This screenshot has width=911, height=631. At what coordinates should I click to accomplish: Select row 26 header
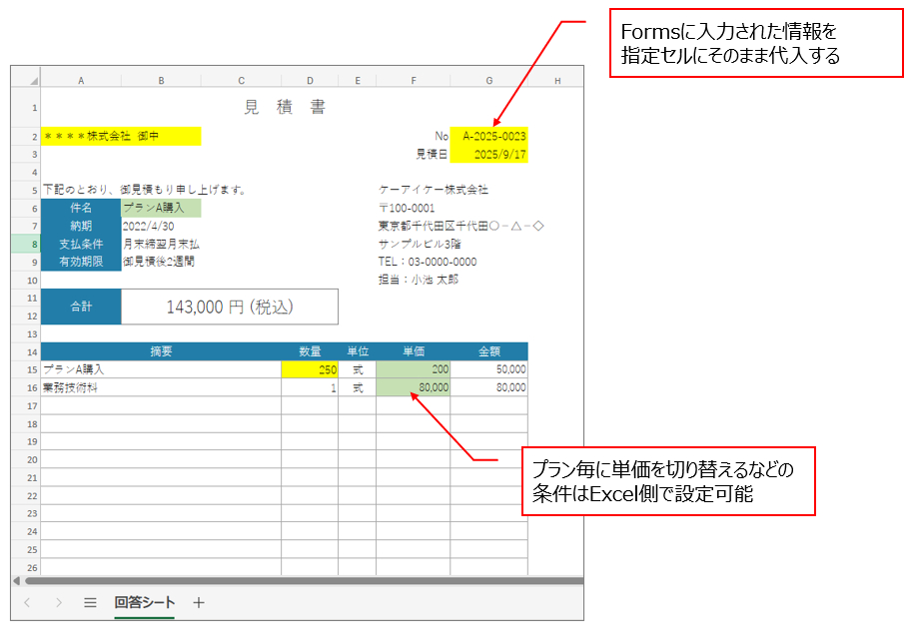pyautogui.click(x=27, y=567)
